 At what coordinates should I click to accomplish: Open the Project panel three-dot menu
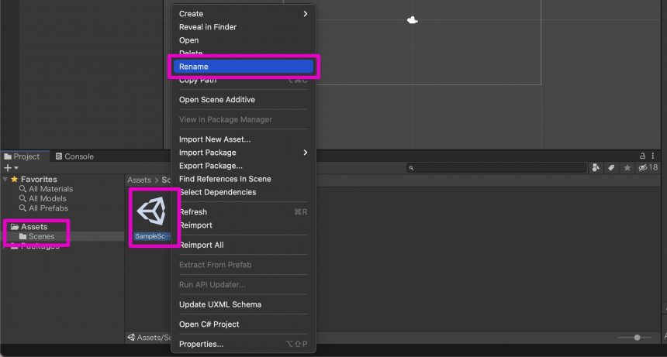click(x=653, y=156)
